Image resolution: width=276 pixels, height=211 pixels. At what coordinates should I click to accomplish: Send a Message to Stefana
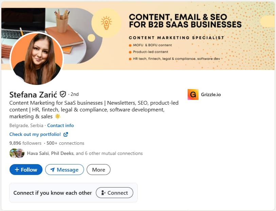tap(65, 170)
